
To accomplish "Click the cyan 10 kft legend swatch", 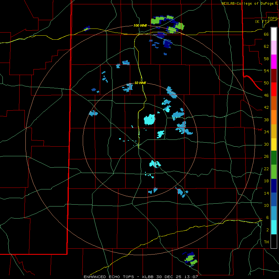I will (x=274, y=227).
